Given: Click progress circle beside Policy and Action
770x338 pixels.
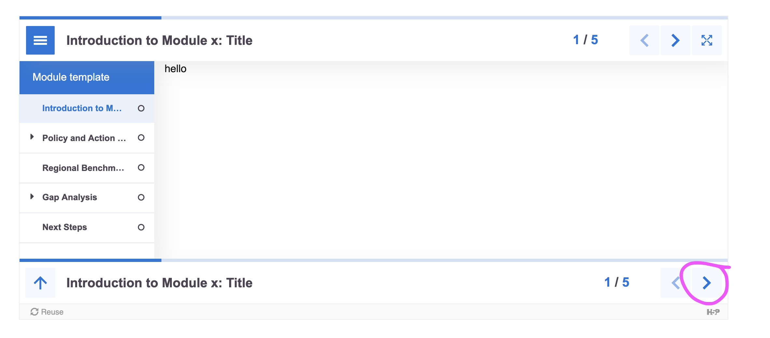Looking at the screenshot, I should coord(141,138).
